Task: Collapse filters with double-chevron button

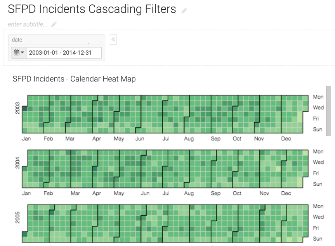Action: 113,39
